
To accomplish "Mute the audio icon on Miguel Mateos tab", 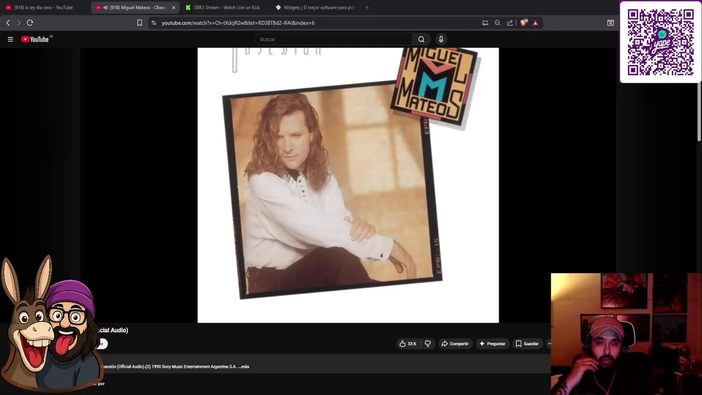I will 105,8.
